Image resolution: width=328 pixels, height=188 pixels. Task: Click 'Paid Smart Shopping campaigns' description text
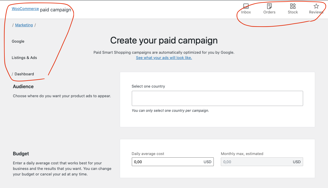point(164,53)
